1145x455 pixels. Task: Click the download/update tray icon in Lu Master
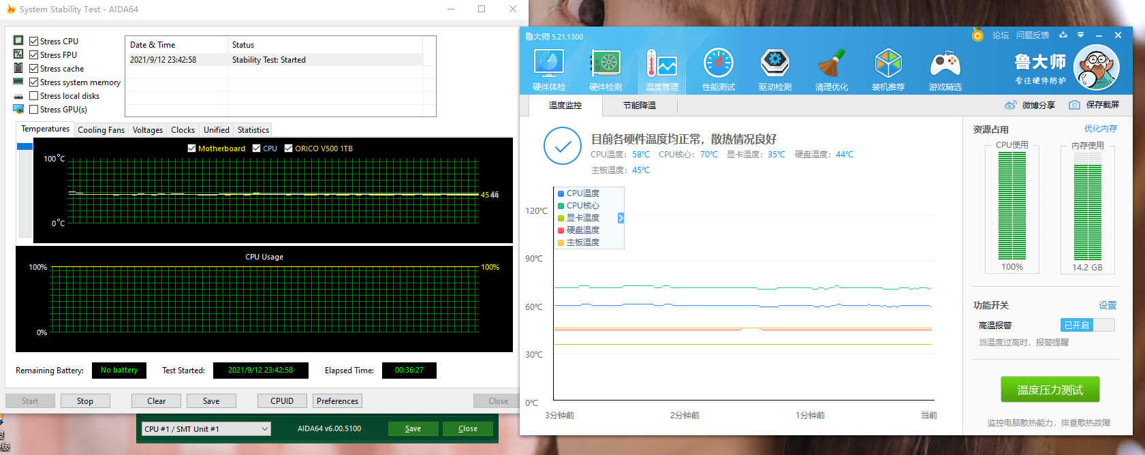1063,35
